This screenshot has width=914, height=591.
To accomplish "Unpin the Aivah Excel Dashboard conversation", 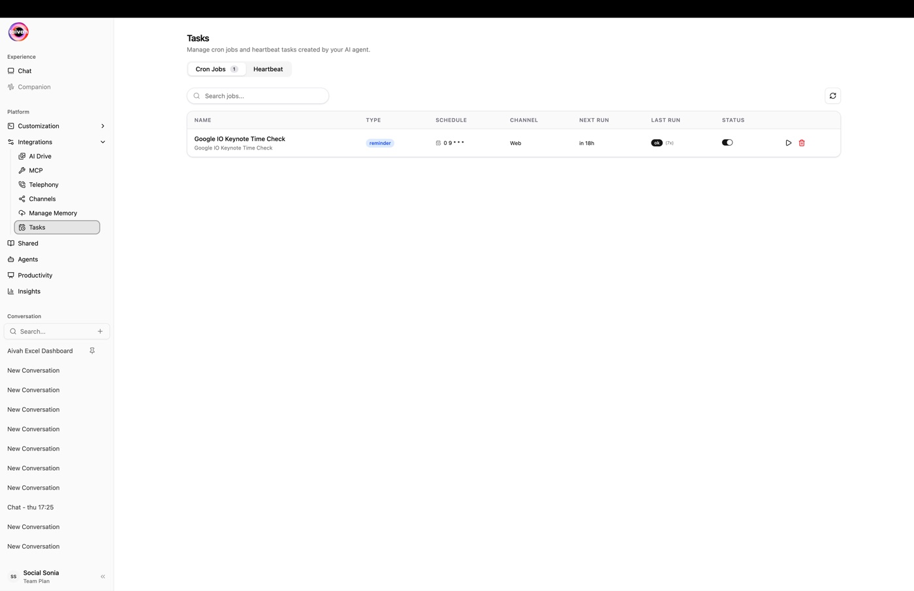I will pos(92,351).
